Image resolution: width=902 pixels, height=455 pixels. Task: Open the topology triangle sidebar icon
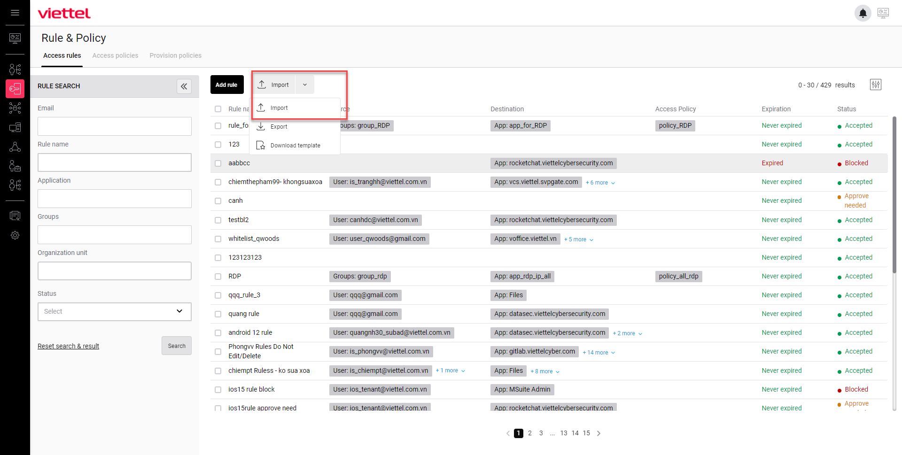(x=15, y=147)
